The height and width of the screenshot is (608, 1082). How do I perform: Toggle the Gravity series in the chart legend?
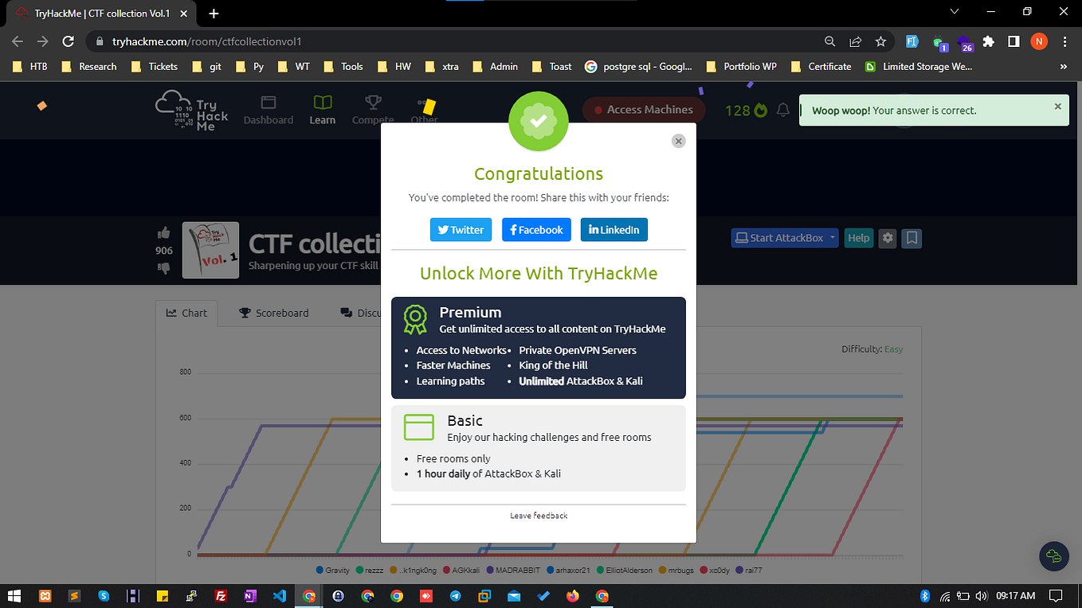tap(333, 570)
